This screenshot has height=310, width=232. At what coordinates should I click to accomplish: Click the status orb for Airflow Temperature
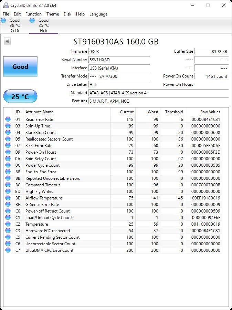click(x=8, y=197)
